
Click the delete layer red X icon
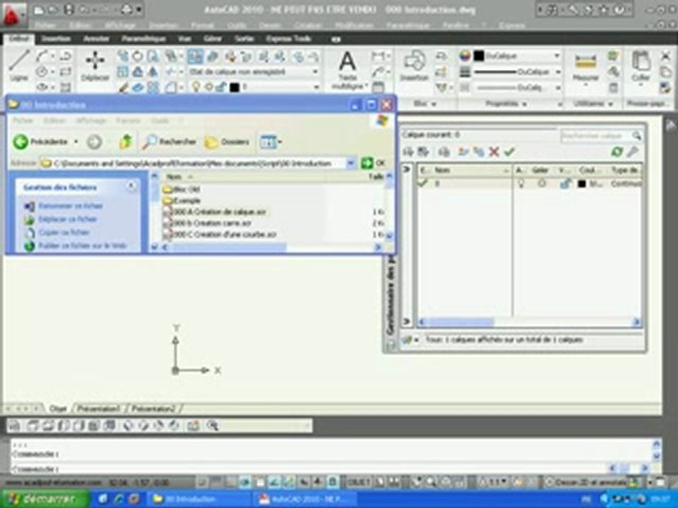494,152
